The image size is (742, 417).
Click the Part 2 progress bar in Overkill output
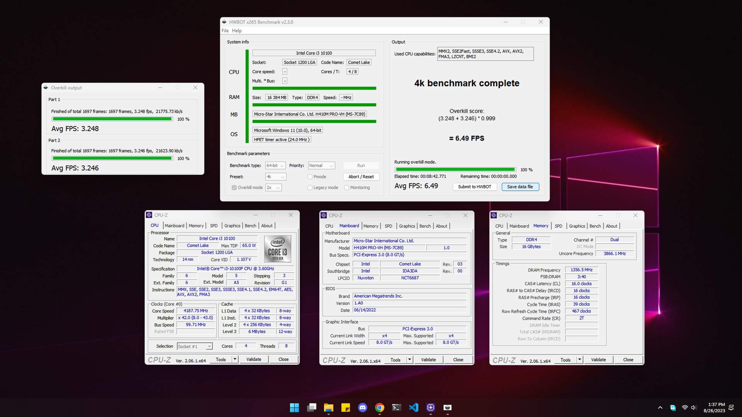[112, 158]
